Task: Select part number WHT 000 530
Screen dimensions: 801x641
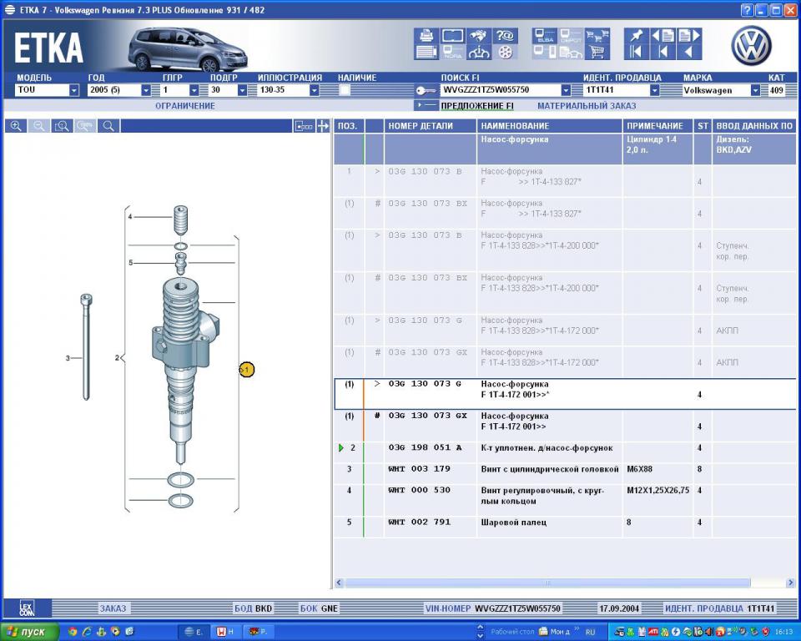Action: point(420,490)
